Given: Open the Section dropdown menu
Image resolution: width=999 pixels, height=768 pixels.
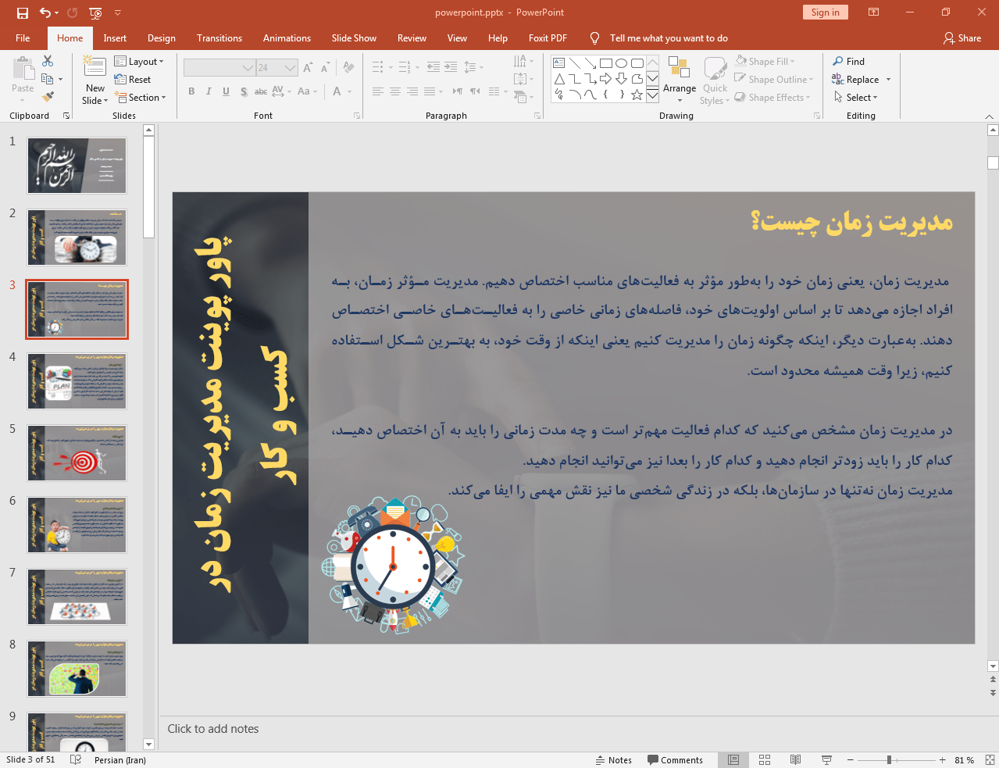Looking at the screenshot, I should 141,98.
